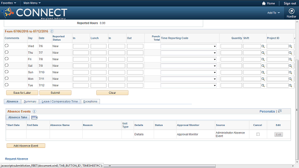Image resolution: width=299 pixels, height=168 pixels.
Task: Submit the timesheet
Action: click(x=55, y=92)
